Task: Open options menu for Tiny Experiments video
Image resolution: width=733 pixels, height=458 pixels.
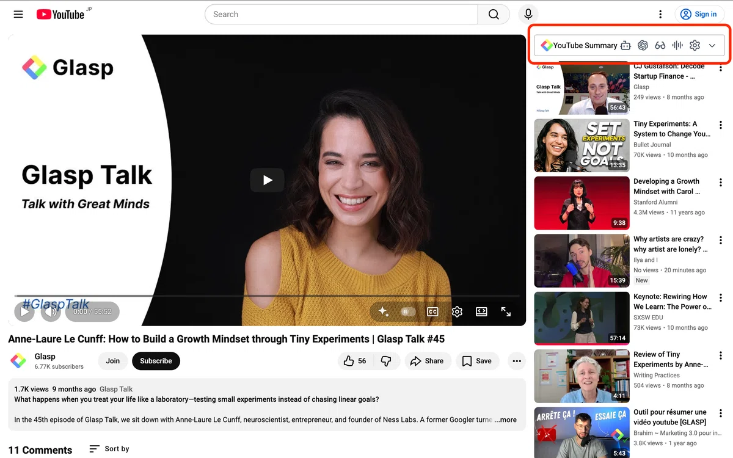Action: point(721,125)
